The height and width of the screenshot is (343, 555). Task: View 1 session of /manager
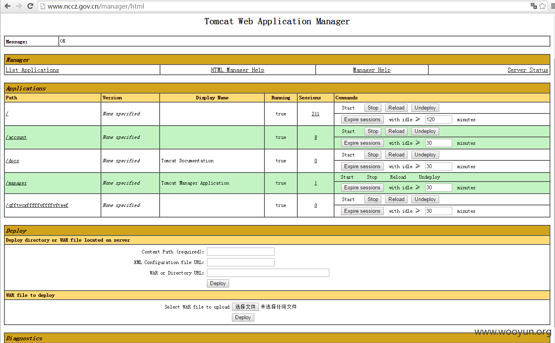click(316, 183)
